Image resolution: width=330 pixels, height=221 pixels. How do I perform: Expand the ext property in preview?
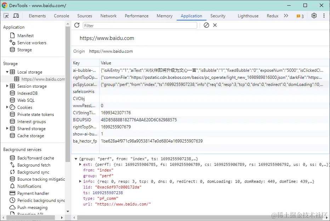tap(80, 164)
